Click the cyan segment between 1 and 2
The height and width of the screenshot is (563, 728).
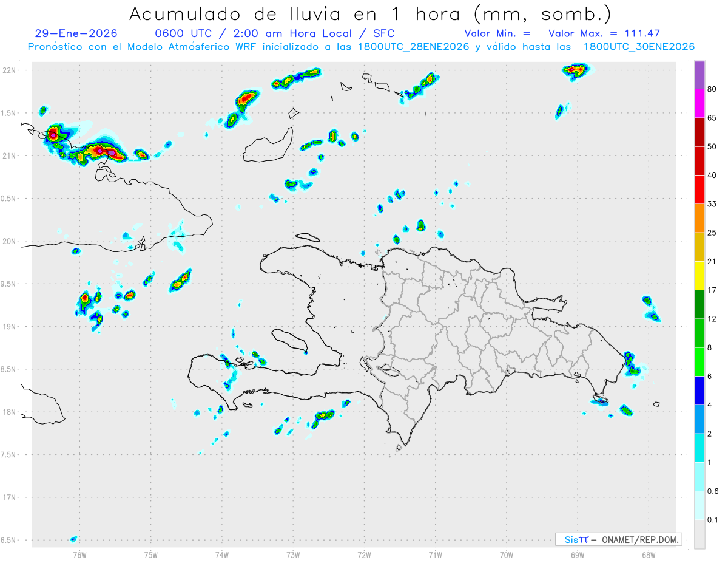click(699, 448)
